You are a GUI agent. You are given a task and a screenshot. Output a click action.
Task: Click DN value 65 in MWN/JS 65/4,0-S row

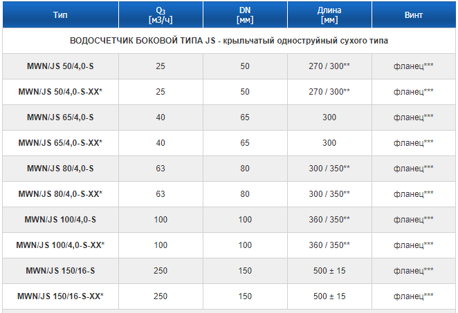tap(245, 117)
